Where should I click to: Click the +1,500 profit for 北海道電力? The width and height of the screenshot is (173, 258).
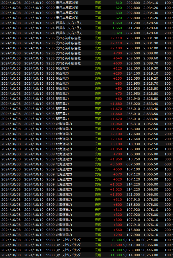[x=116, y=194]
